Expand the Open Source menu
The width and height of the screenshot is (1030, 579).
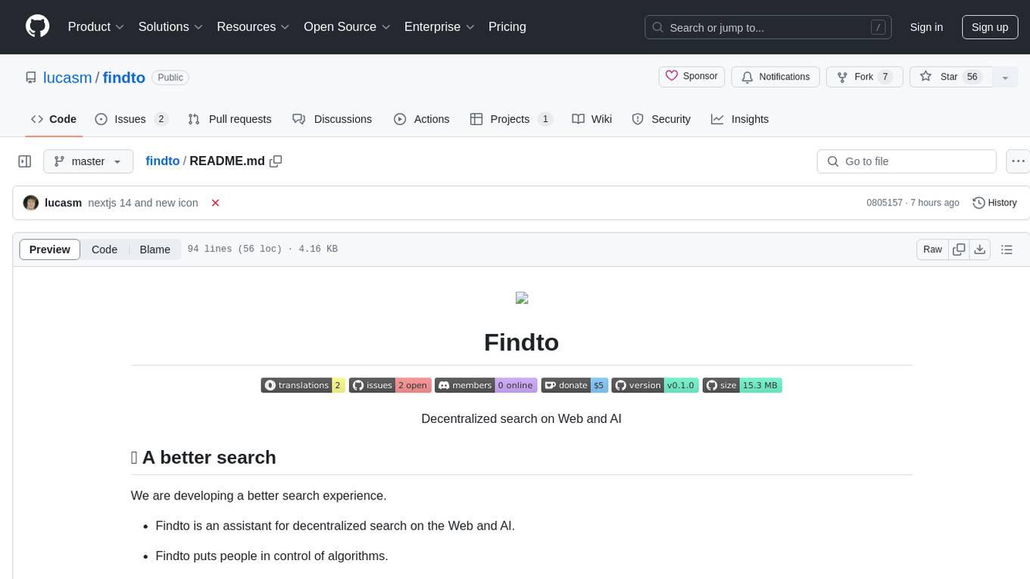346,27
